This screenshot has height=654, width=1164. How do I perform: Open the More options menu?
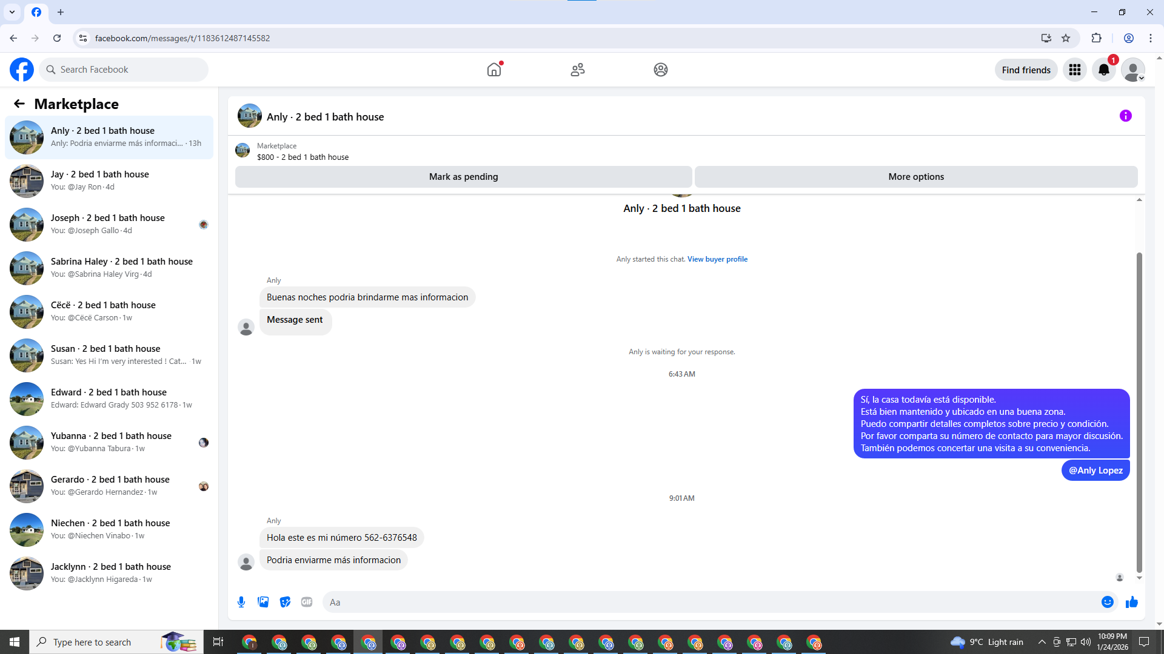pos(915,177)
